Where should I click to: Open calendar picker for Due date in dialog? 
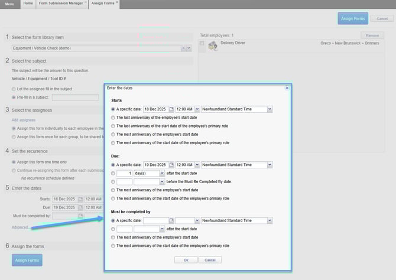click(171, 165)
